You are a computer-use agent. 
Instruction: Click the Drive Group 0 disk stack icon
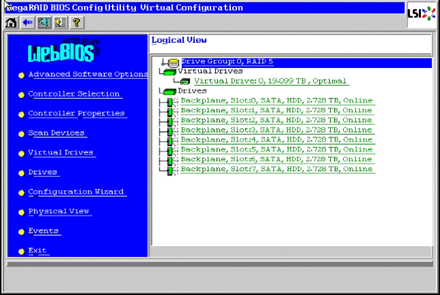tap(173, 63)
